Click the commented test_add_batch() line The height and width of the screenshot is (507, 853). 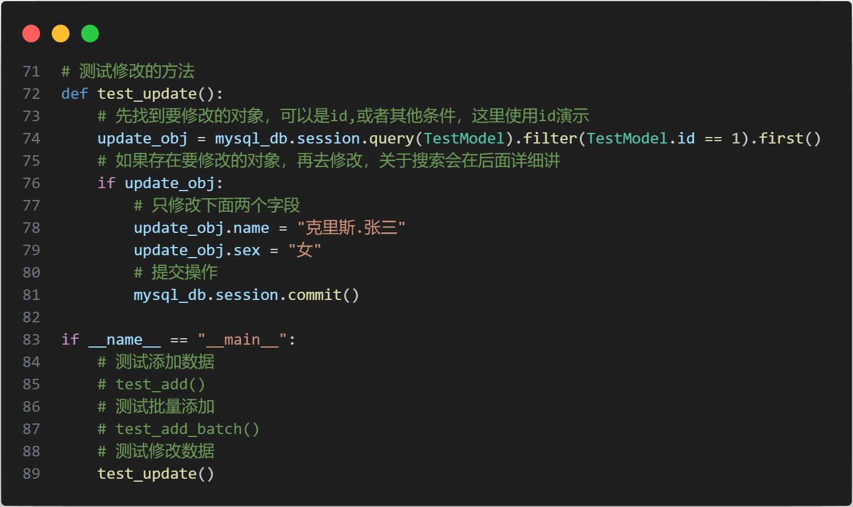point(179,429)
